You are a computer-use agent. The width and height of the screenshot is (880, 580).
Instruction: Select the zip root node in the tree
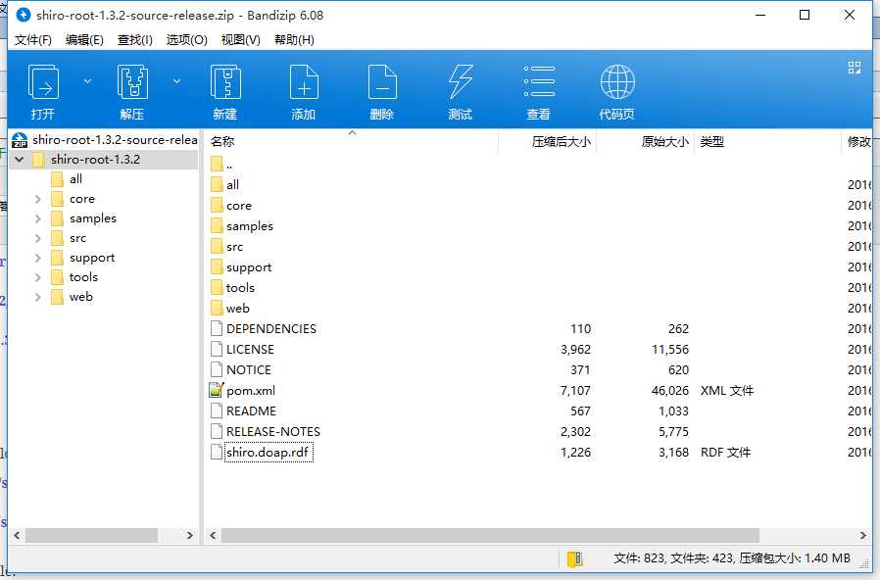point(105,140)
